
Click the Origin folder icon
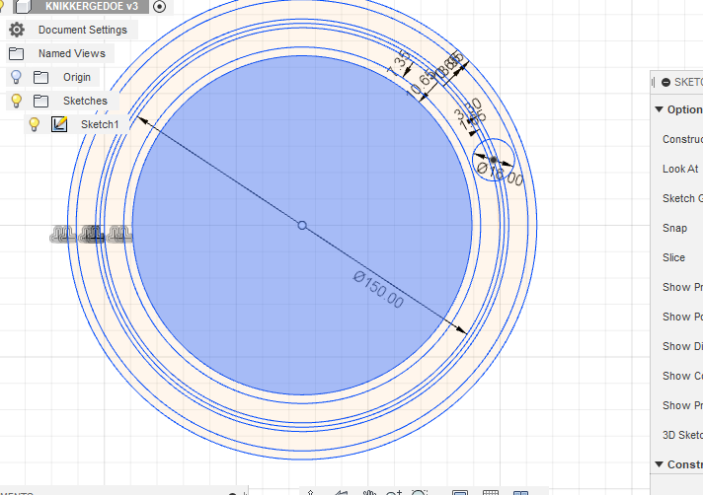(x=40, y=78)
